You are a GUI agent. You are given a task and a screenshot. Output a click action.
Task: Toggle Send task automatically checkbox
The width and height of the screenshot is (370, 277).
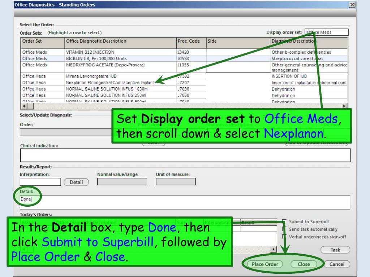click(x=284, y=229)
